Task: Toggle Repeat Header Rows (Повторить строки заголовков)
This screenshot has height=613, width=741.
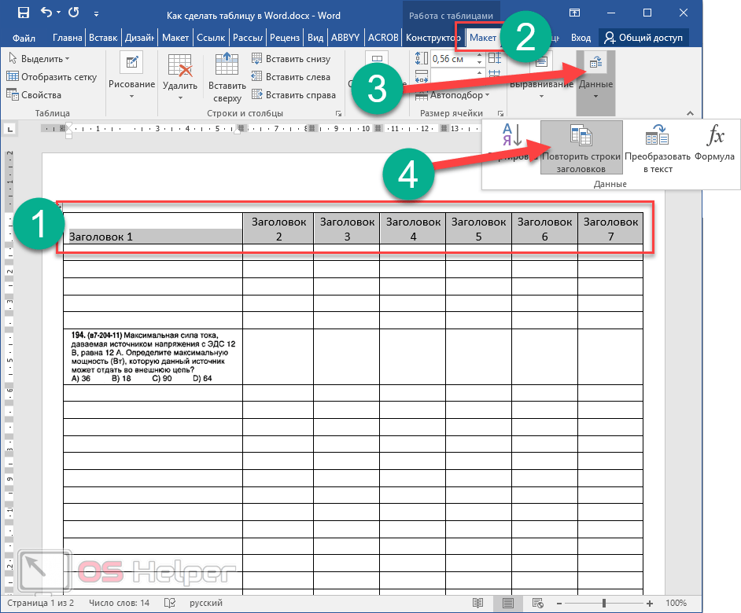Action: tap(581, 148)
